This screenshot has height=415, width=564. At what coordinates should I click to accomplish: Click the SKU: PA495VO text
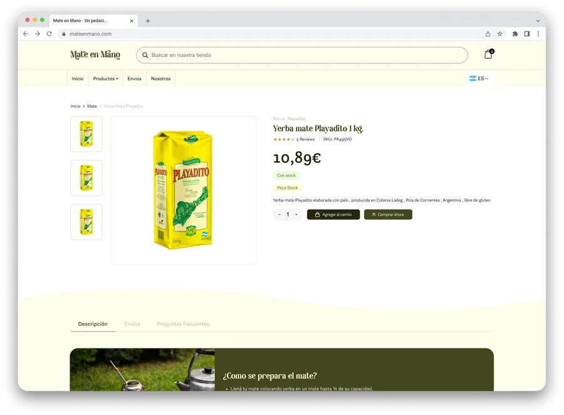pos(337,139)
